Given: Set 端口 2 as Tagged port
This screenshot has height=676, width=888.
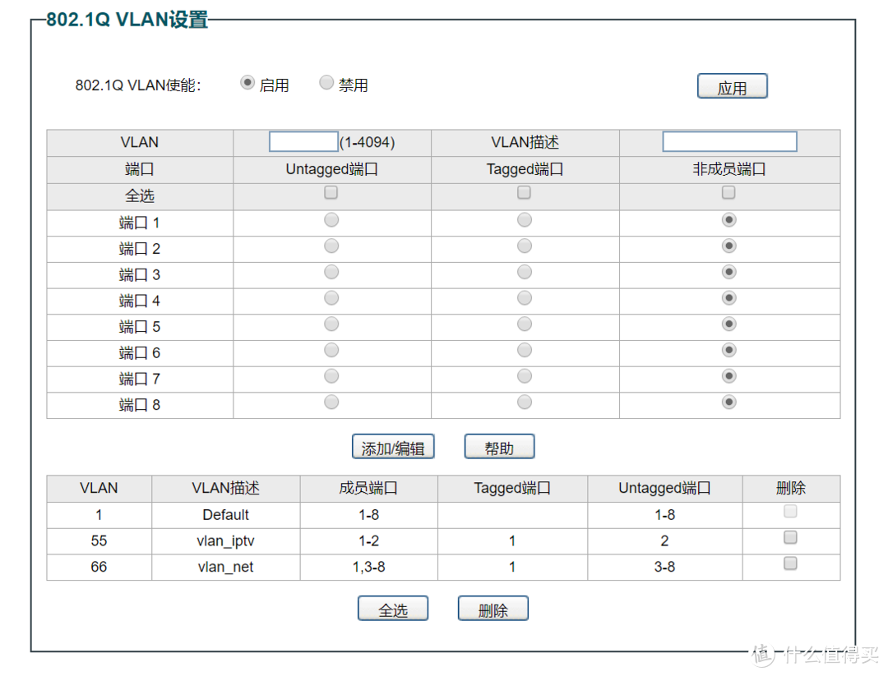Looking at the screenshot, I should pyautogui.click(x=525, y=246).
